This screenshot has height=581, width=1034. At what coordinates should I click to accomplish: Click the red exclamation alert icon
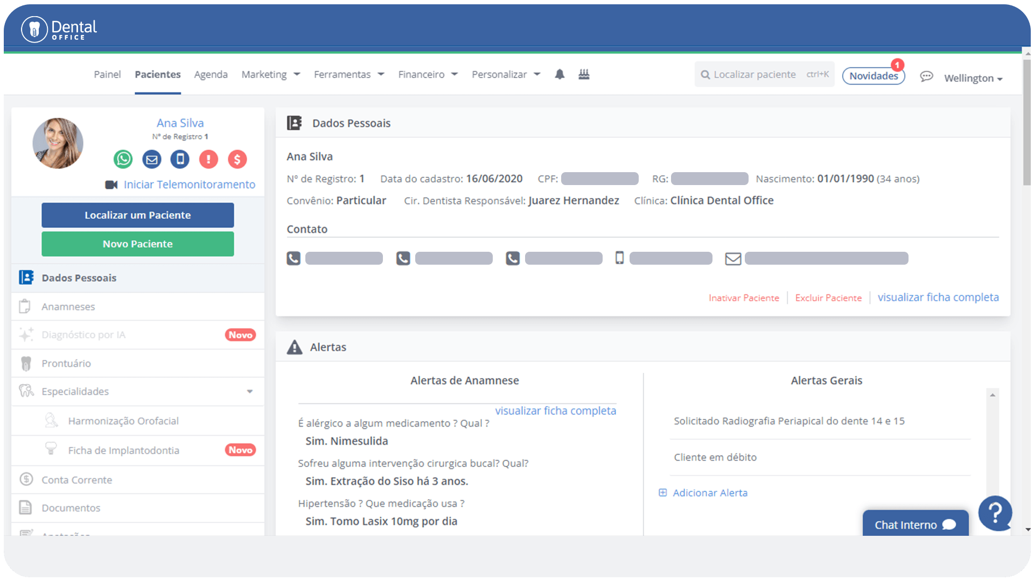click(x=208, y=159)
